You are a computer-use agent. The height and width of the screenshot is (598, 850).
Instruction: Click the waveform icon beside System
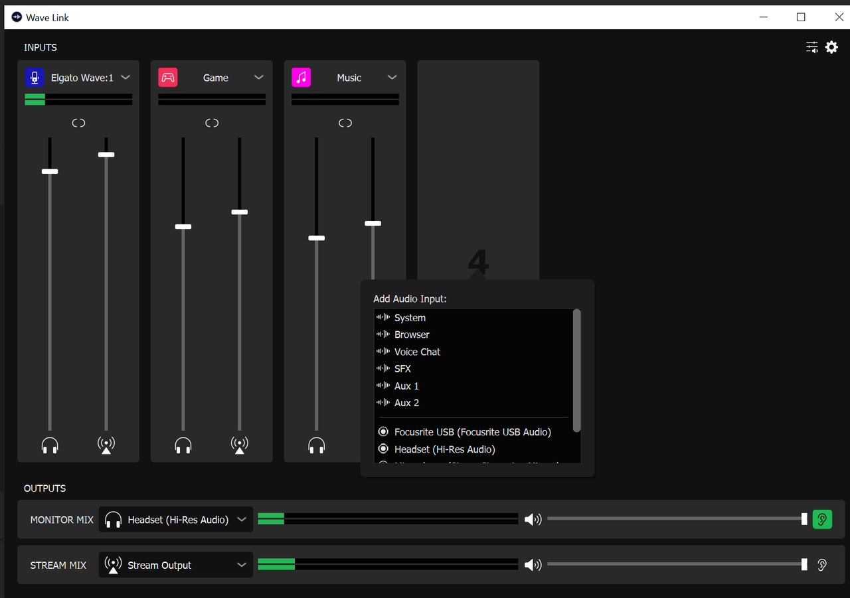[383, 317]
